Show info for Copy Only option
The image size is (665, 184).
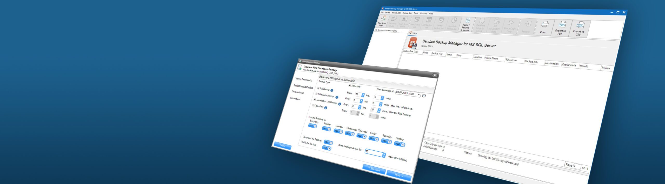[x=325, y=108]
